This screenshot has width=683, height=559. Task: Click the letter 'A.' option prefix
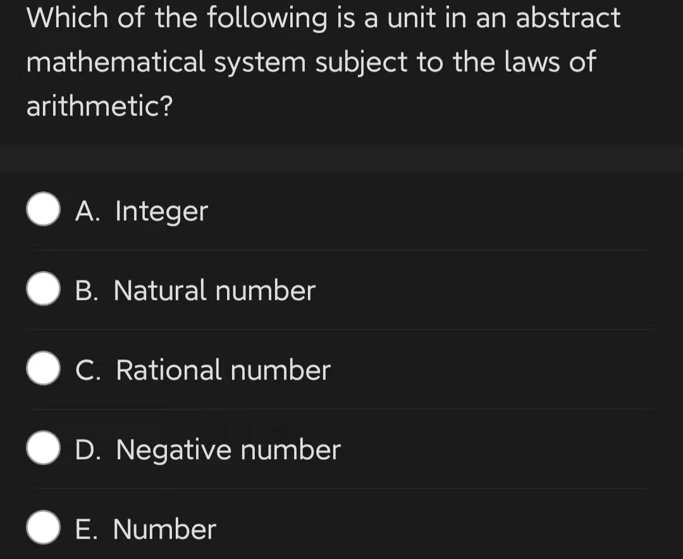click(x=87, y=211)
